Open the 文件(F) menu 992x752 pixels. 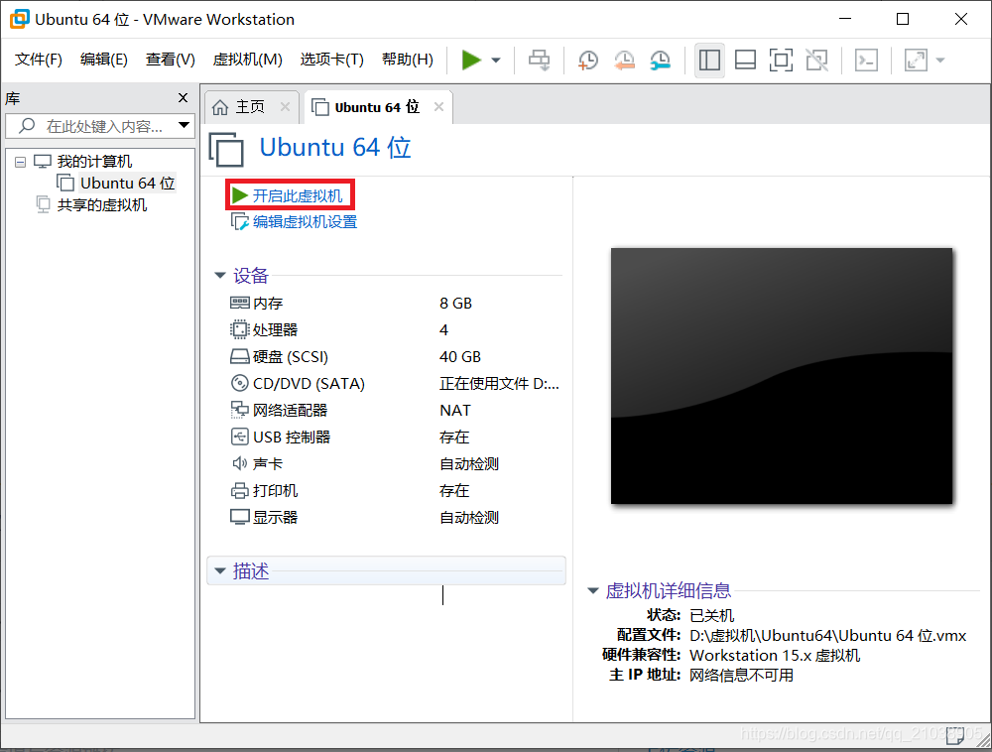coord(38,60)
